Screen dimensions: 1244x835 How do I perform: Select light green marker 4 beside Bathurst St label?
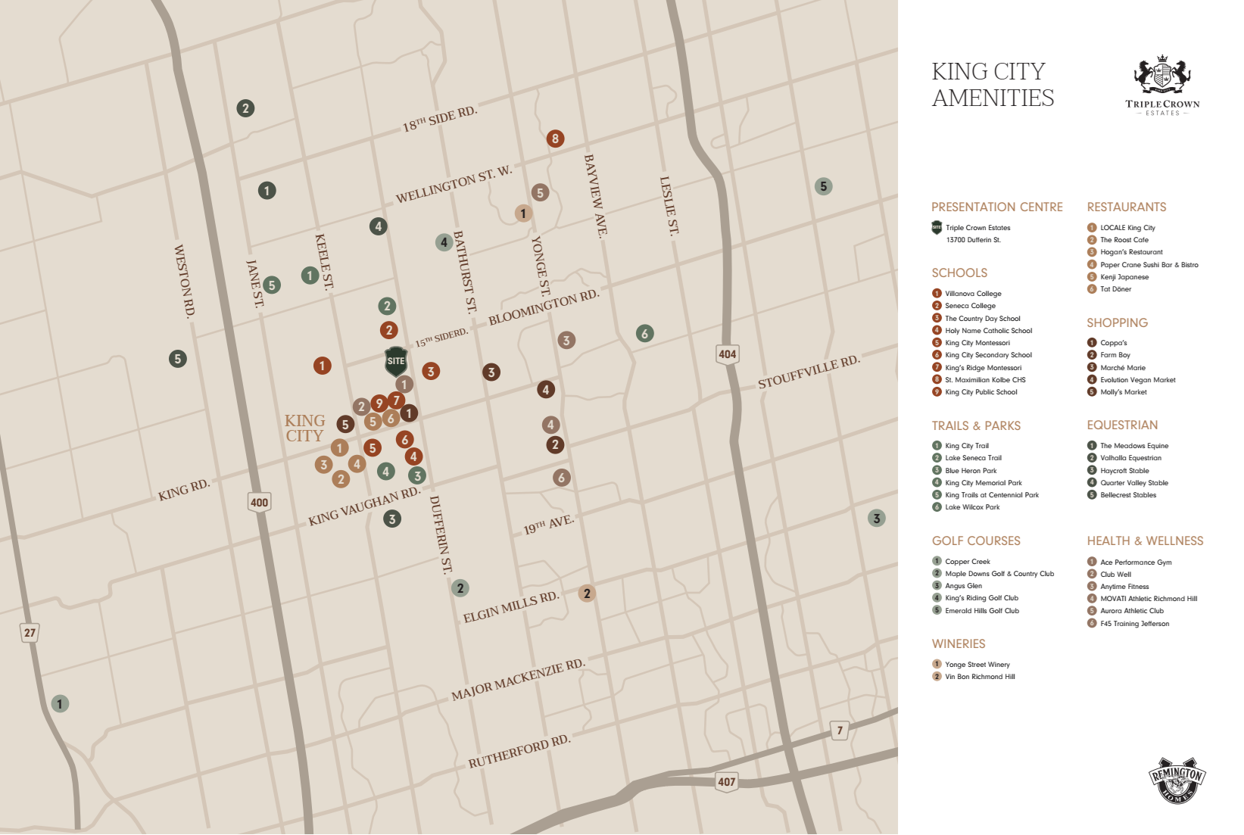(x=444, y=242)
